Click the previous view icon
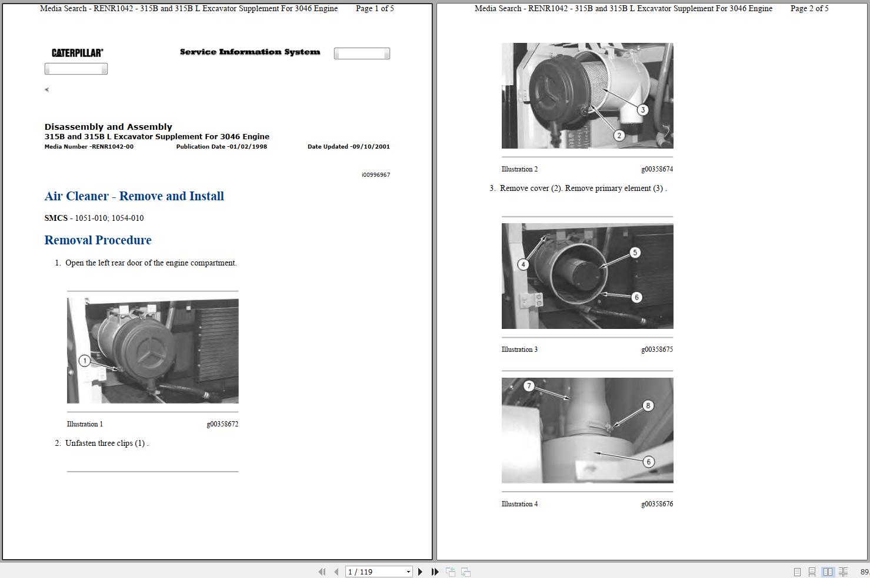Screen dimensions: 870x578 point(451,571)
